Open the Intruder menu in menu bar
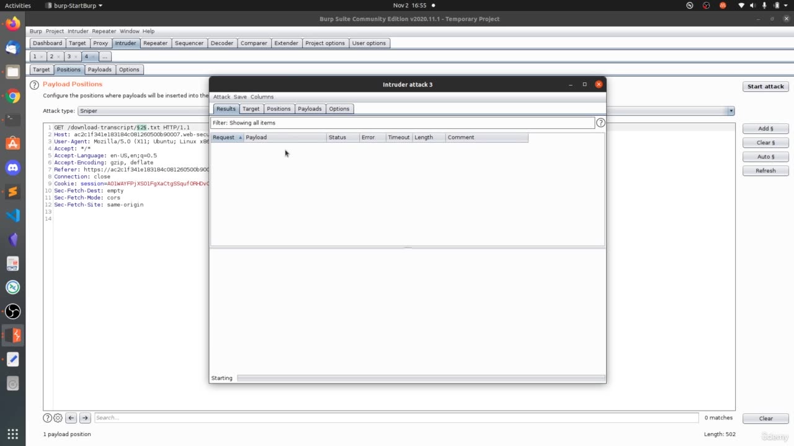794x446 pixels. tap(78, 31)
